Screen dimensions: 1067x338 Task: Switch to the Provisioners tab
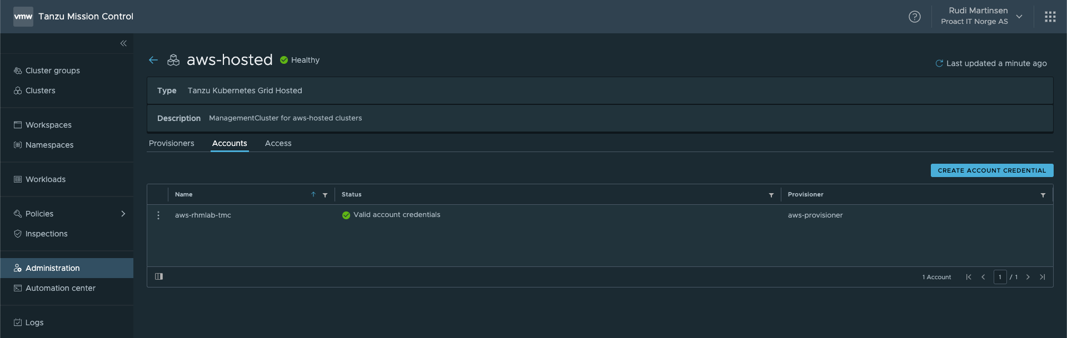[x=172, y=143]
